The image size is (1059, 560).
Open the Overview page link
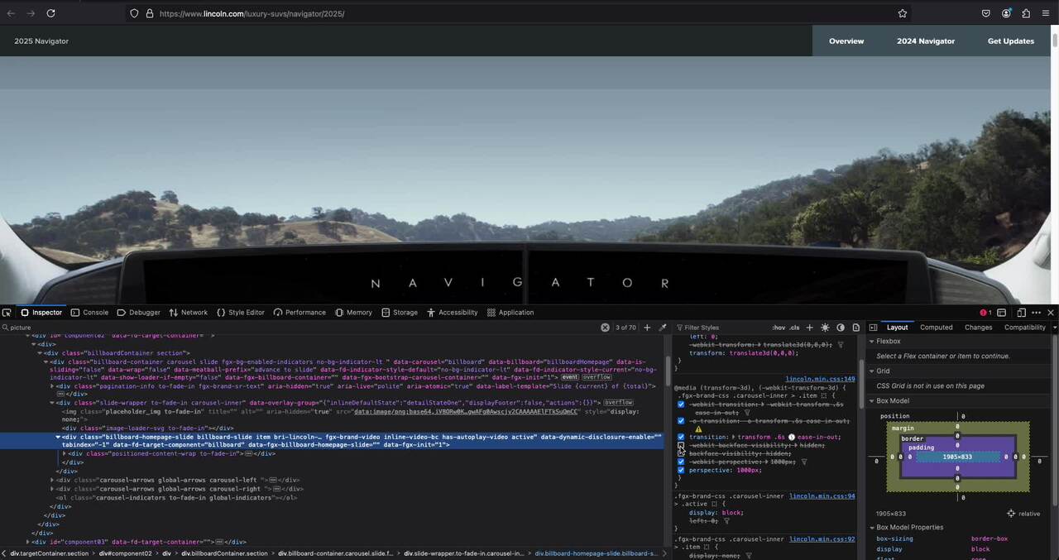coord(846,41)
